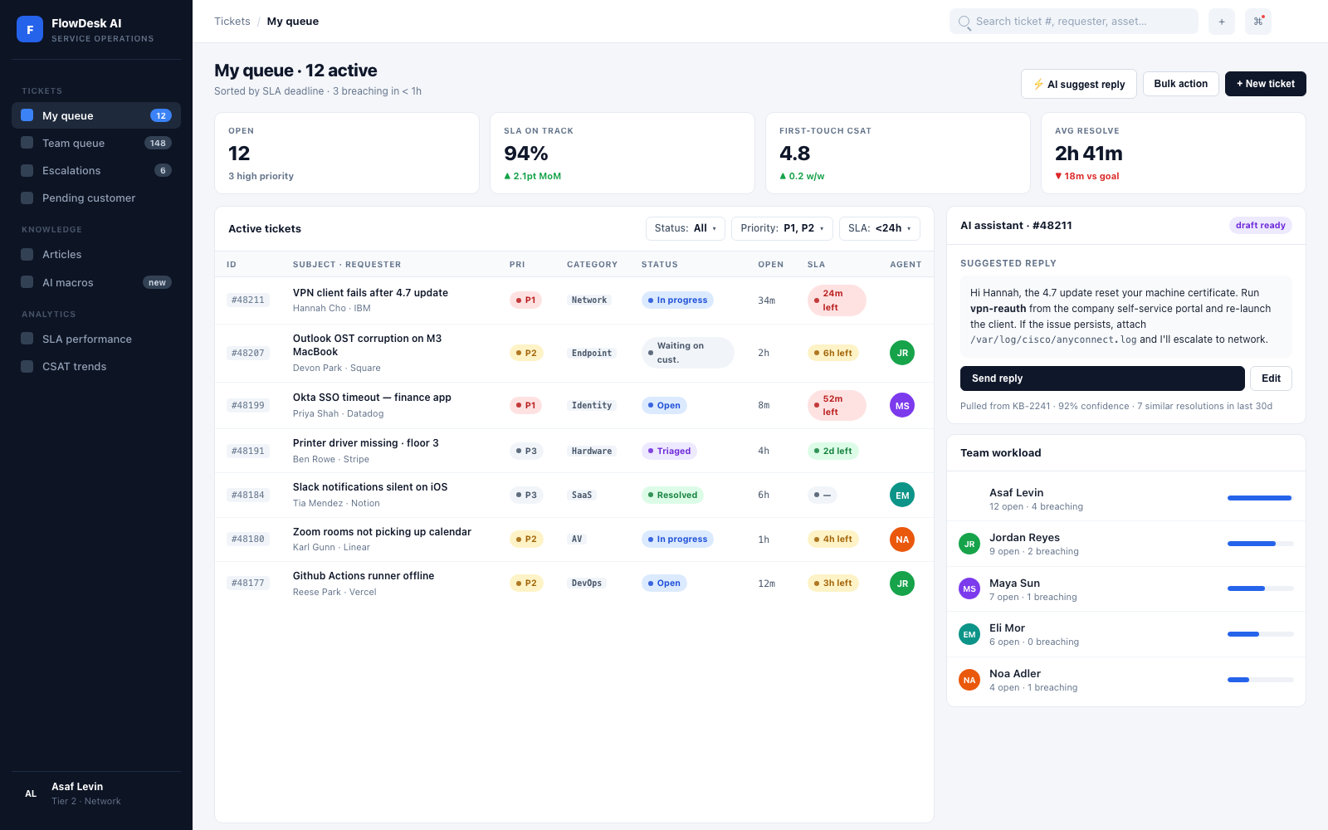The width and height of the screenshot is (1328, 830).
Task: Click the magnifier icon in search field
Action: pyautogui.click(x=964, y=22)
